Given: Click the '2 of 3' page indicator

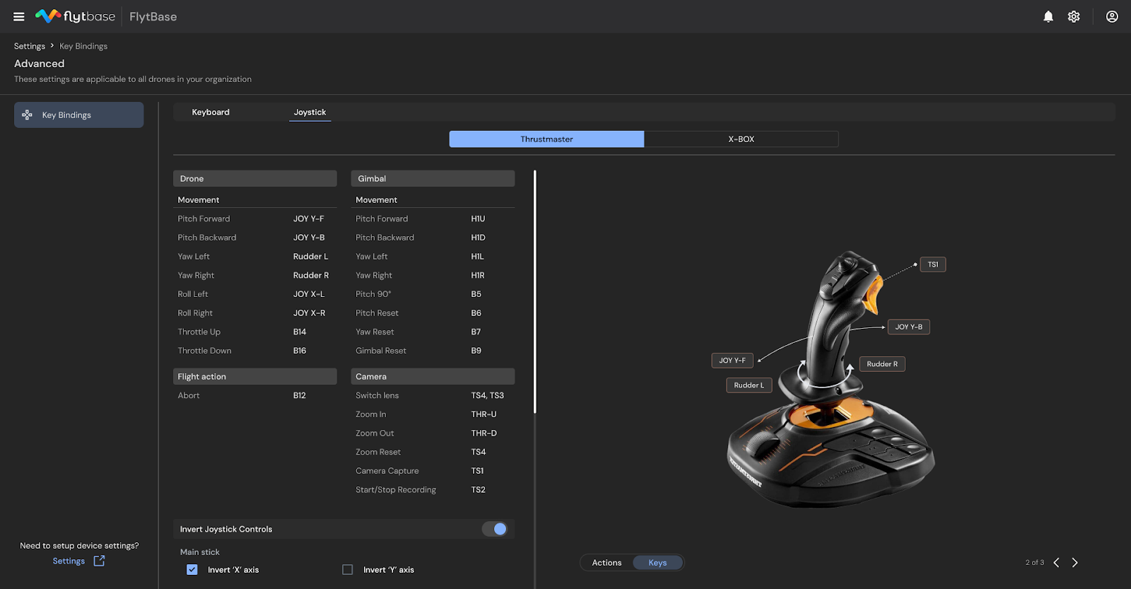Looking at the screenshot, I should click(x=1034, y=563).
